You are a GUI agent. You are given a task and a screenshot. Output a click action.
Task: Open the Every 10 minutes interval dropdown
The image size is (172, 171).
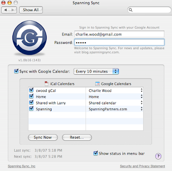(x=96, y=72)
